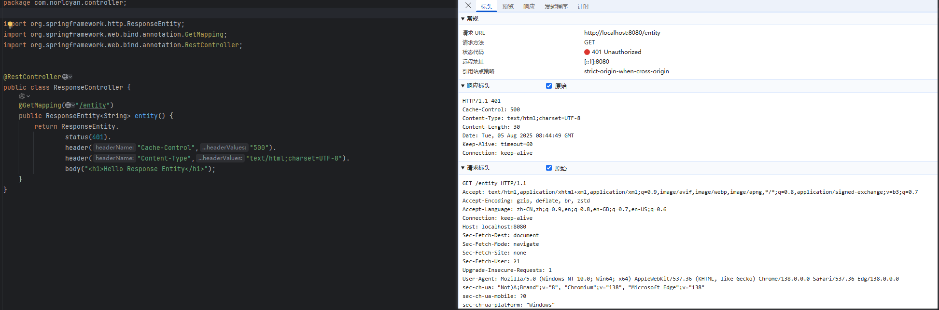Image resolution: width=939 pixels, height=310 pixels.
Task: Click remote address [::1]:8080
Action: click(597, 62)
